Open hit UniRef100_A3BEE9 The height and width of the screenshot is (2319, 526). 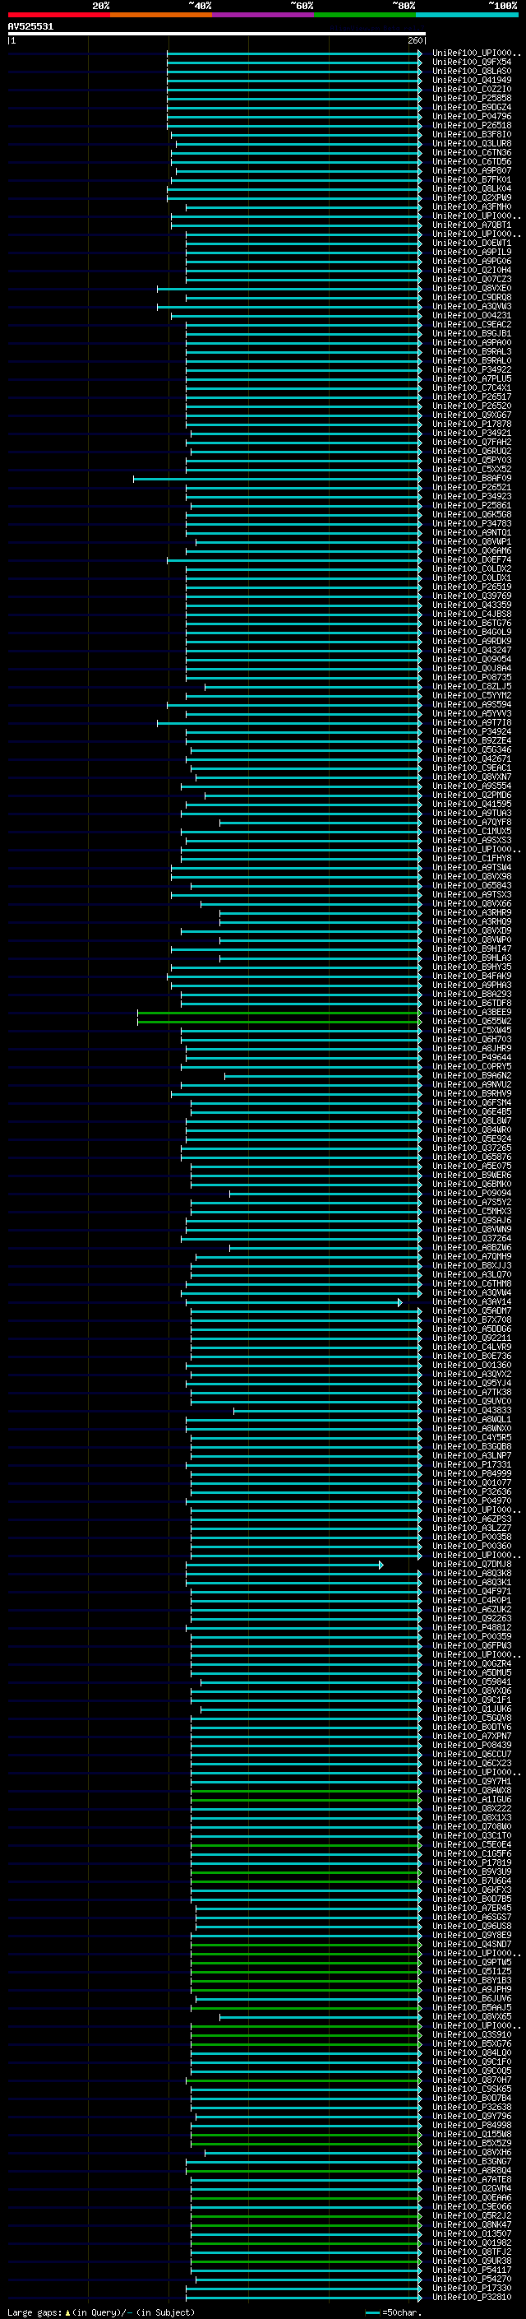tap(472, 1012)
